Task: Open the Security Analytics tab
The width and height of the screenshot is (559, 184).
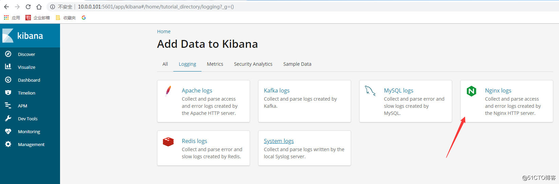Action: click(253, 64)
